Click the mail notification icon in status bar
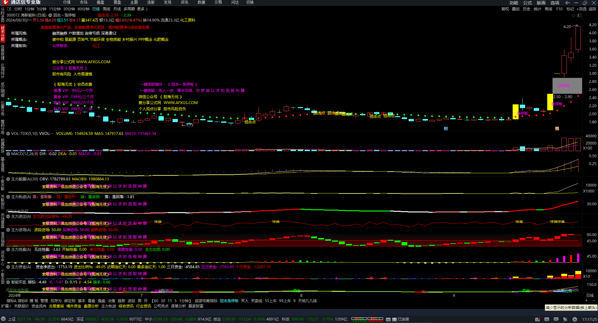Image resolution: width=598 pixels, height=323 pixels. (x=537, y=319)
